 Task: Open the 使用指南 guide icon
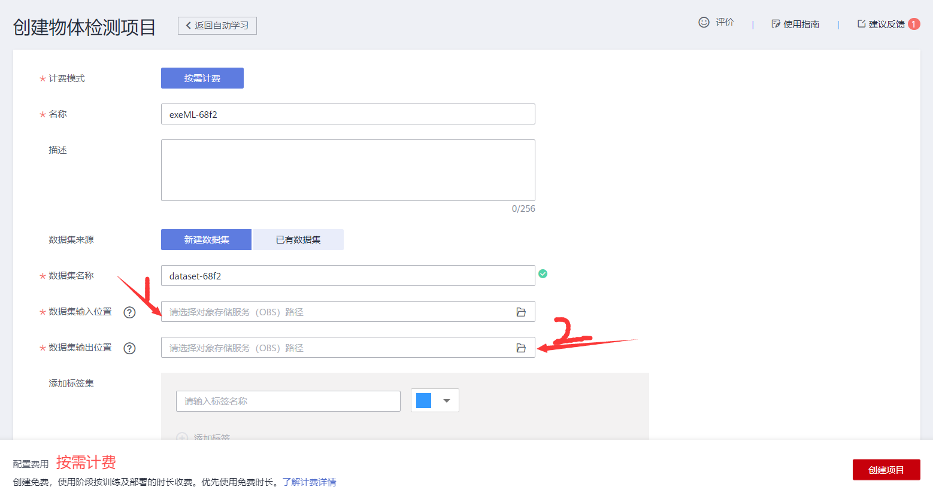pos(776,24)
